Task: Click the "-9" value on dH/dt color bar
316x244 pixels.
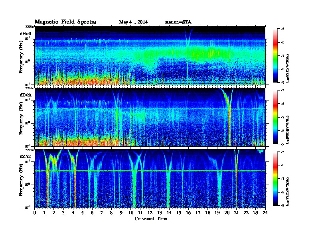Action: pyautogui.click(x=282, y=83)
